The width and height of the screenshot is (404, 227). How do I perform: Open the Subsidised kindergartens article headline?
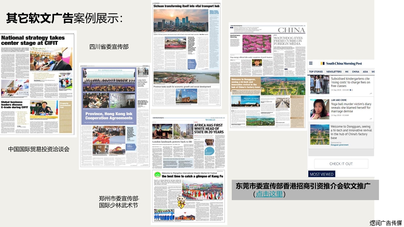point(351,82)
